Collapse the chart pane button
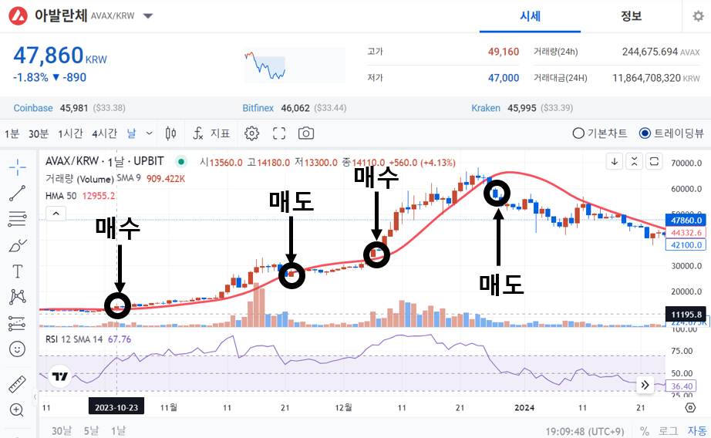711x438 pixels. coord(634,161)
